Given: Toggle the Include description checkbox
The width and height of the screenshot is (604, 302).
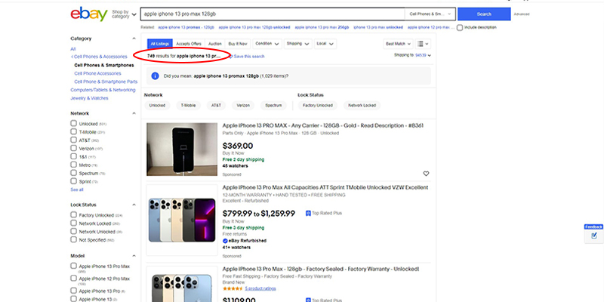Looking at the screenshot, I should coord(460,28).
